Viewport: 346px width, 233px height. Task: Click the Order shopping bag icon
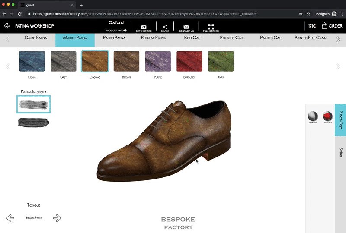click(324, 26)
